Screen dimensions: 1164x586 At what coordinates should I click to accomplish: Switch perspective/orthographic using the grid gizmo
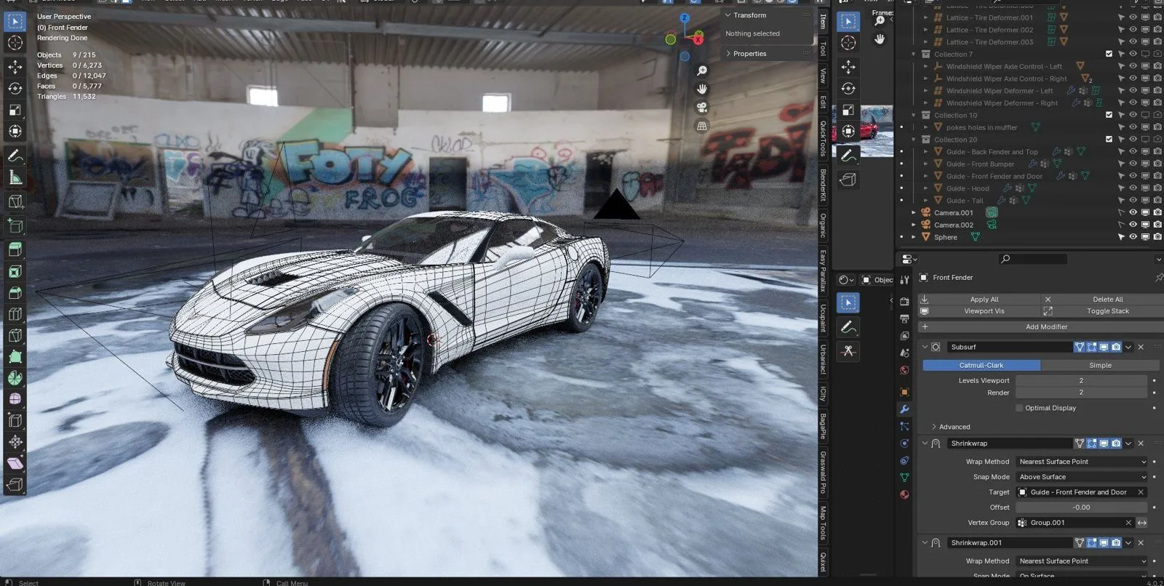click(x=702, y=126)
